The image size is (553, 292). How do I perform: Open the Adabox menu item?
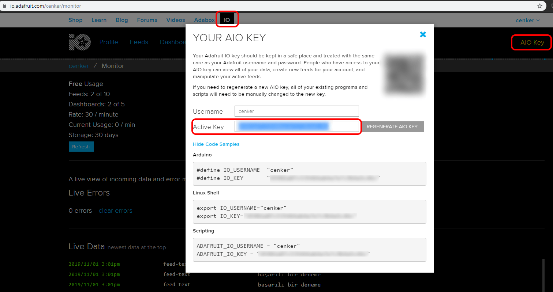tap(204, 20)
